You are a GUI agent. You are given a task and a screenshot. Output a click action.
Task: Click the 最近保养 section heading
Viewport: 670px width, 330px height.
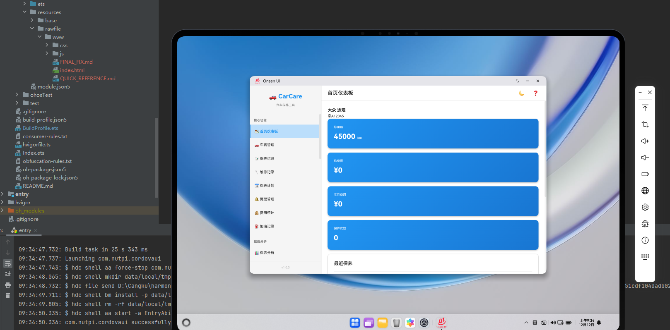click(343, 263)
